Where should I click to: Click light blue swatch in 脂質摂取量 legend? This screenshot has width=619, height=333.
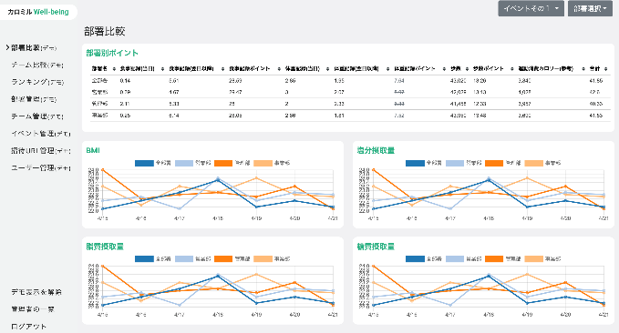(184, 259)
